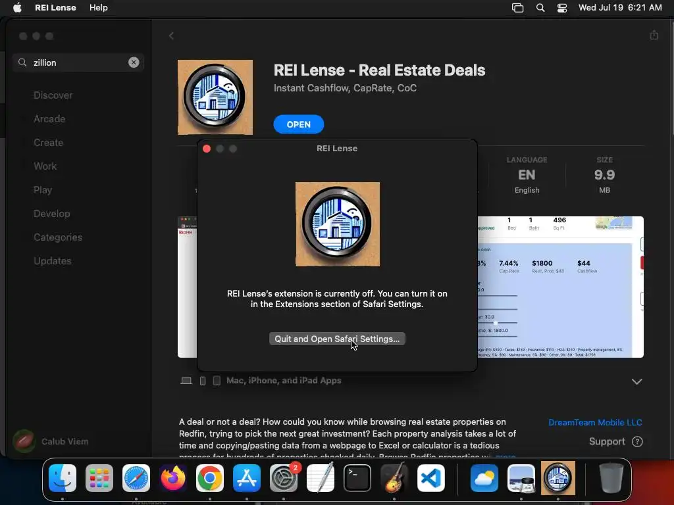Select Work in the App Store sidebar
Screen dimensions: 674x505
click(45, 166)
